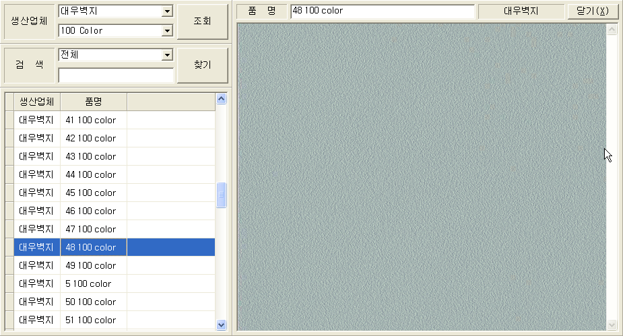Click the row selector beside 41 100 color
The image size is (623, 336).
click(9, 120)
